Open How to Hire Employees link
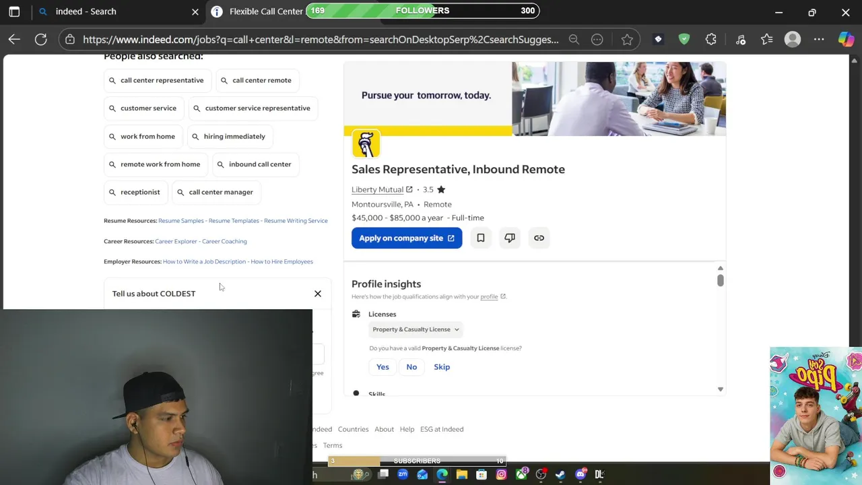 (281, 261)
